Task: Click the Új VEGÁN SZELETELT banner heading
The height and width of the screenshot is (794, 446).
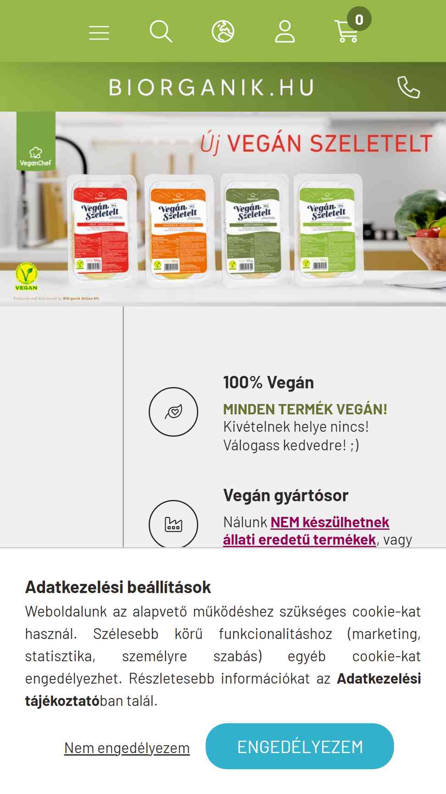Action: coord(316,143)
